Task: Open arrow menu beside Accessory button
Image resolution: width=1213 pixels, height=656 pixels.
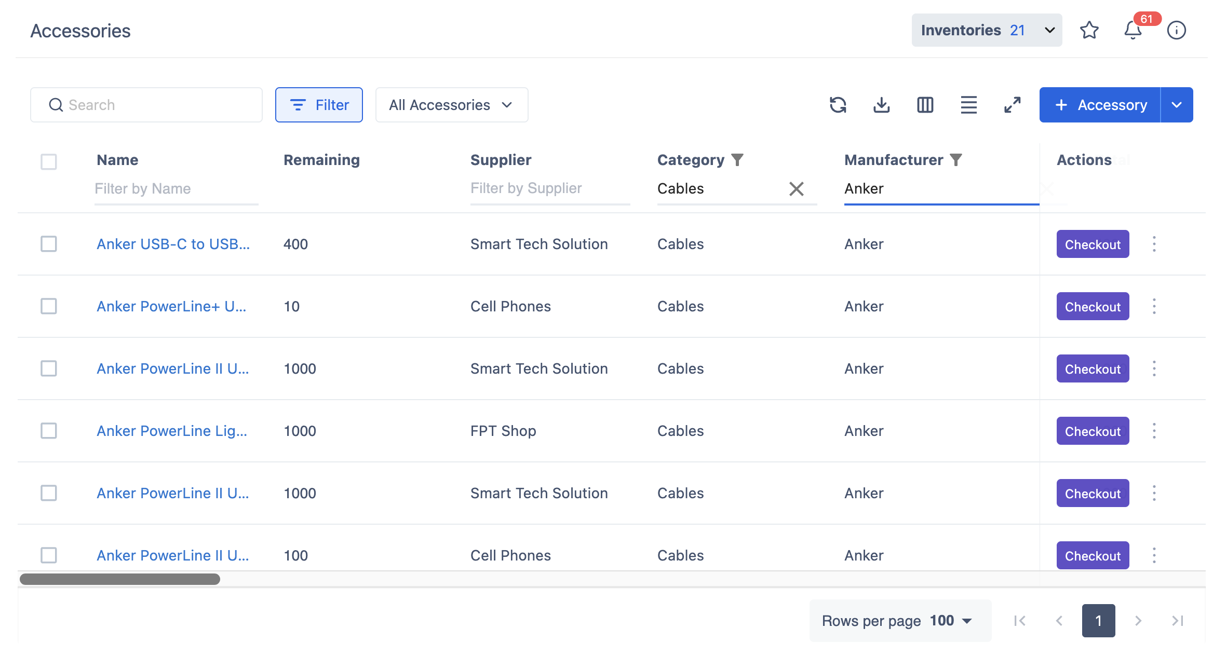Action: (1176, 105)
